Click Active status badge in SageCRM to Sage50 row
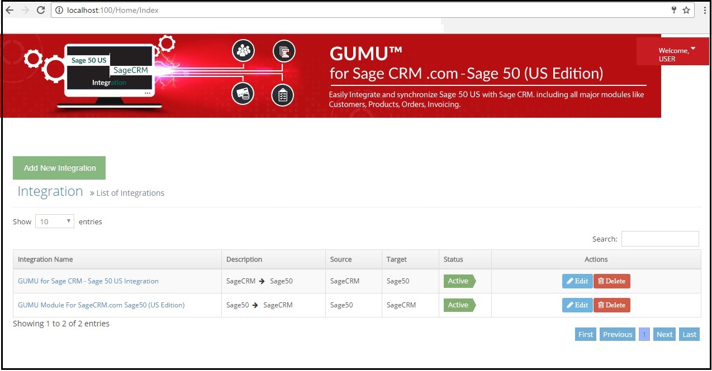The height and width of the screenshot is (371, 712). (459, 281)
